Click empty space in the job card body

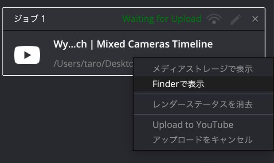[238, 44]
